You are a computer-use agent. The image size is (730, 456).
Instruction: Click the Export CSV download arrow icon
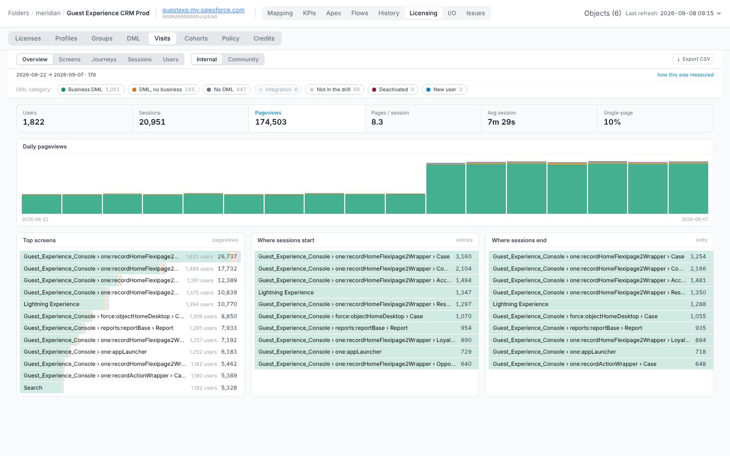[x=678, y=59]
